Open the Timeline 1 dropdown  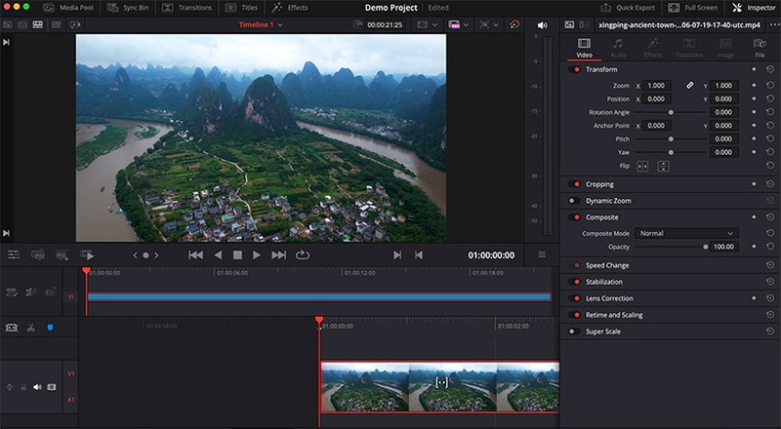[261, 24]
